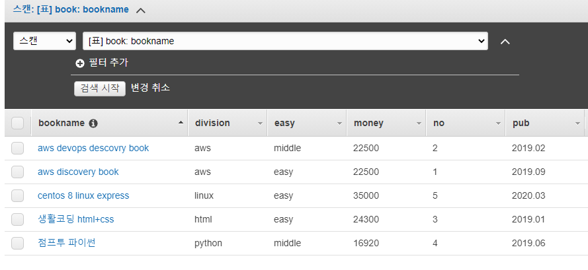Click the linux division cell
588x270 pixels.
tap(204, 196)
